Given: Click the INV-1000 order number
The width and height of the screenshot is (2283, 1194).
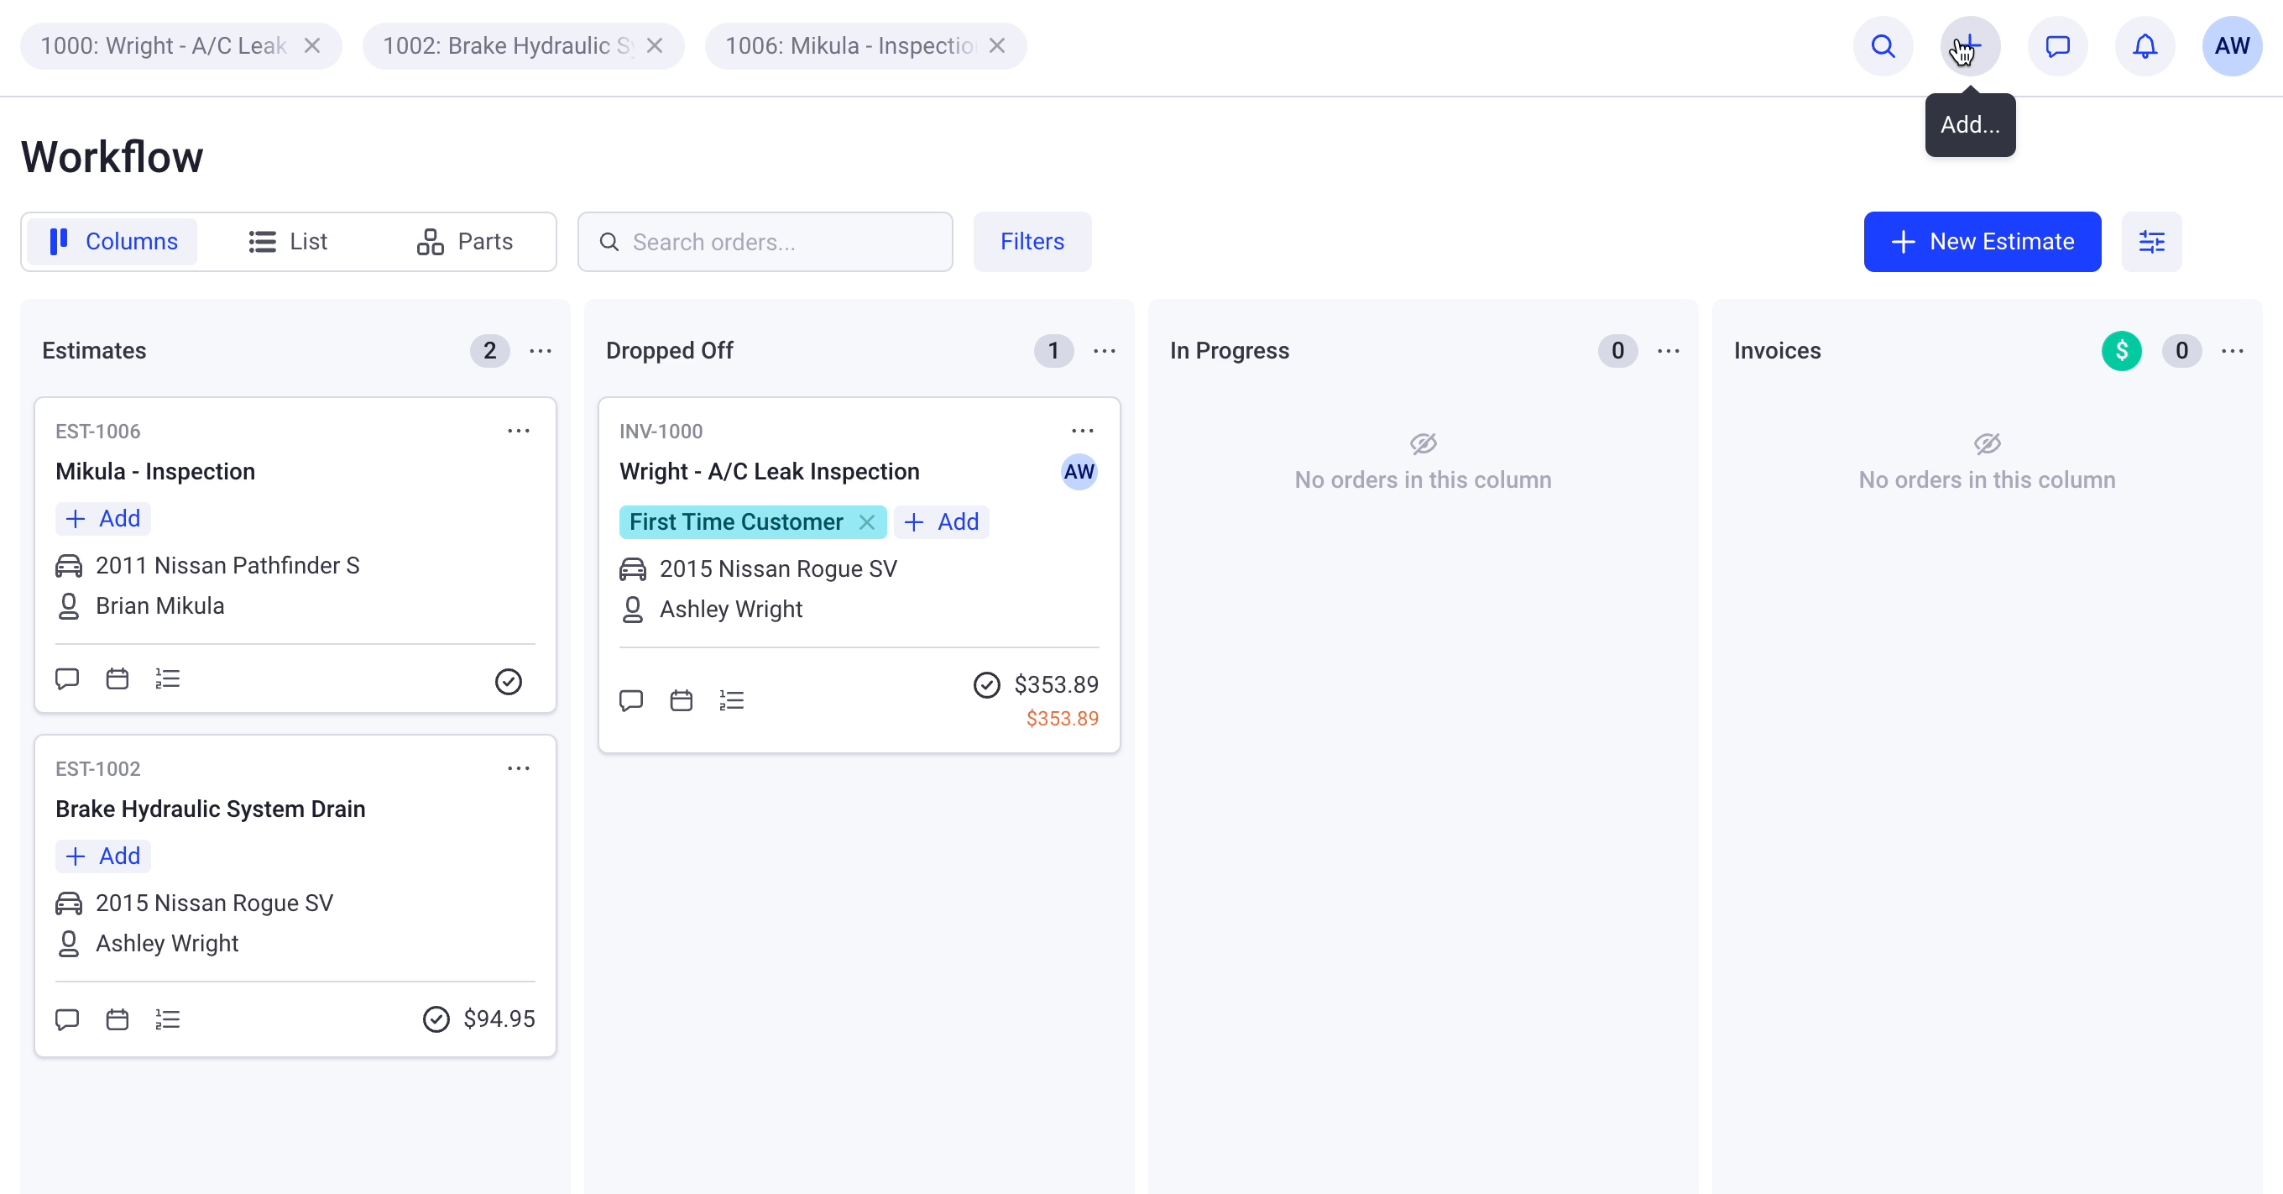Looking at the screenshot, I should [x=661, y=432].
